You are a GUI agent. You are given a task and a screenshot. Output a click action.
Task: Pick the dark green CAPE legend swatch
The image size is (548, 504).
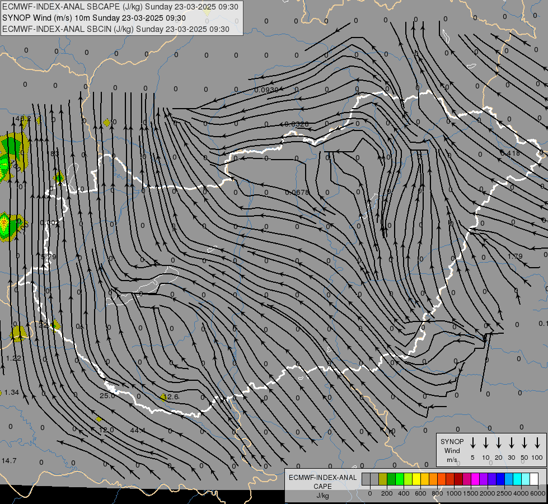(x=391, y=479)
